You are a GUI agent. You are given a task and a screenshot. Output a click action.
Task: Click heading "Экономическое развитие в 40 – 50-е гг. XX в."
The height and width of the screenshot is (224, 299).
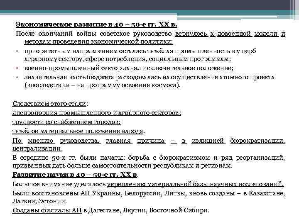pyautogui.click(x=96, y=24)
